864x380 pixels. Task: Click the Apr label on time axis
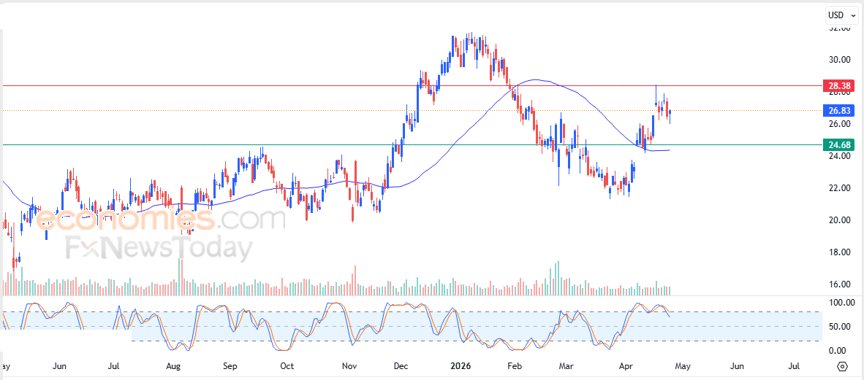pos(625,365)
